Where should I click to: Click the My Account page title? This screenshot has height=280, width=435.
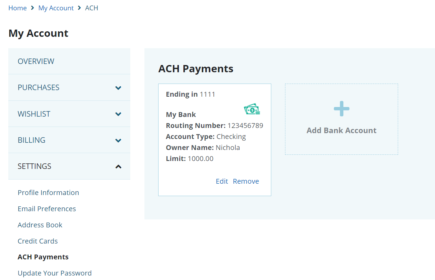pyautogui.click(x=38, y=33)
